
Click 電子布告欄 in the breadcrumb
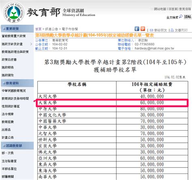(x=70, y=29)
